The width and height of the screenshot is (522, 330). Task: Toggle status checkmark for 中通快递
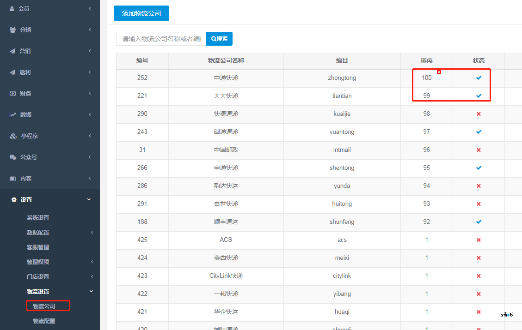479,78
